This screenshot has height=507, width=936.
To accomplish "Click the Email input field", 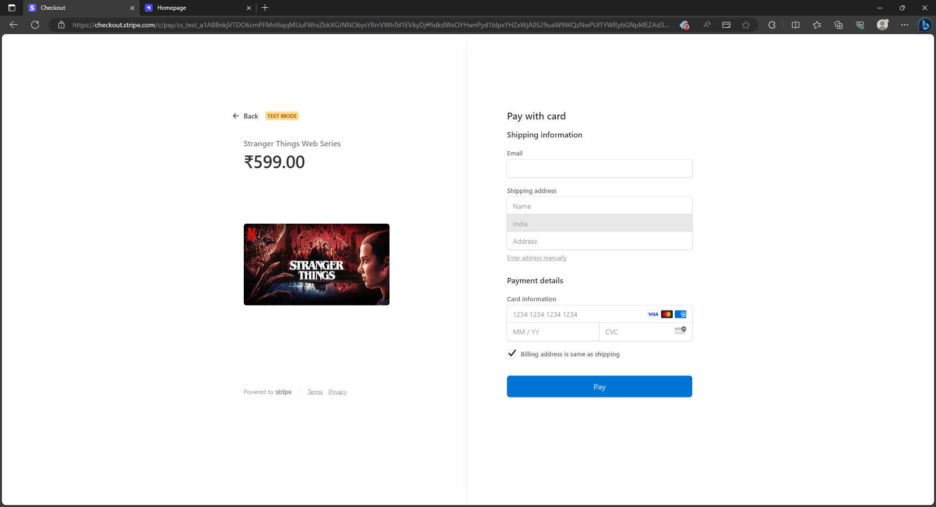I will [599, 168].
